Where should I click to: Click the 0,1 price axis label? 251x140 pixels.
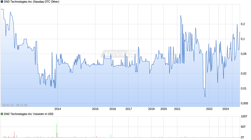pos(243,39)
